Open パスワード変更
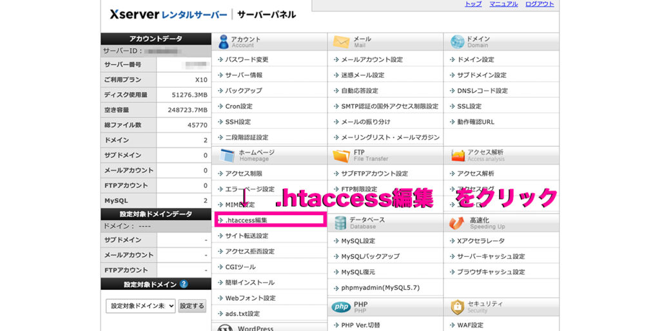 [x=246, y=59]
